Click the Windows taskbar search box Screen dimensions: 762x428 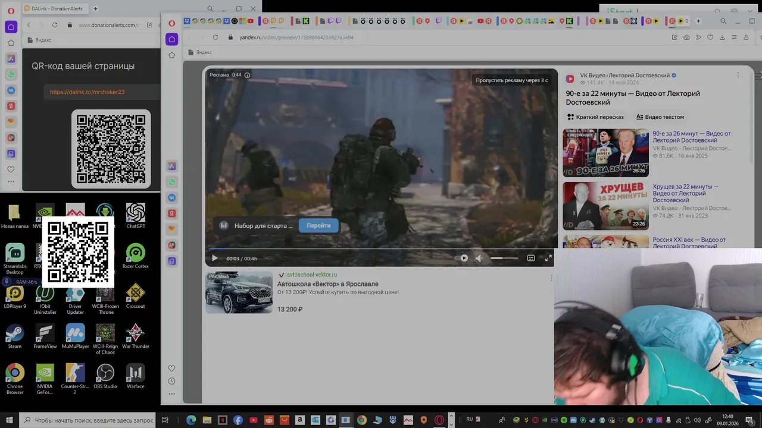[89, 420]
